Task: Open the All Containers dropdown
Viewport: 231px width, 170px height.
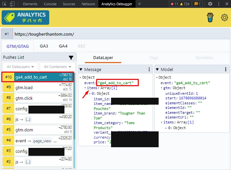Action: pos(58,67)
